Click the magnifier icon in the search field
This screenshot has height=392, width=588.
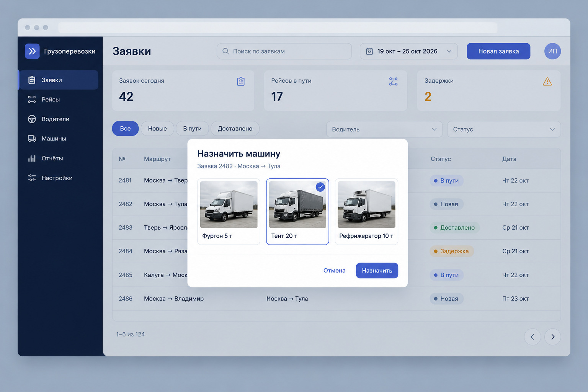tap(225, 51)
